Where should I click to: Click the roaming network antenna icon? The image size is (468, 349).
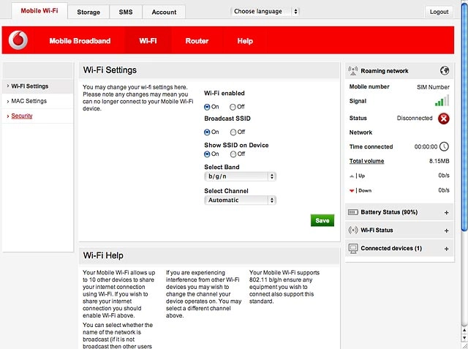coord(353,71)
